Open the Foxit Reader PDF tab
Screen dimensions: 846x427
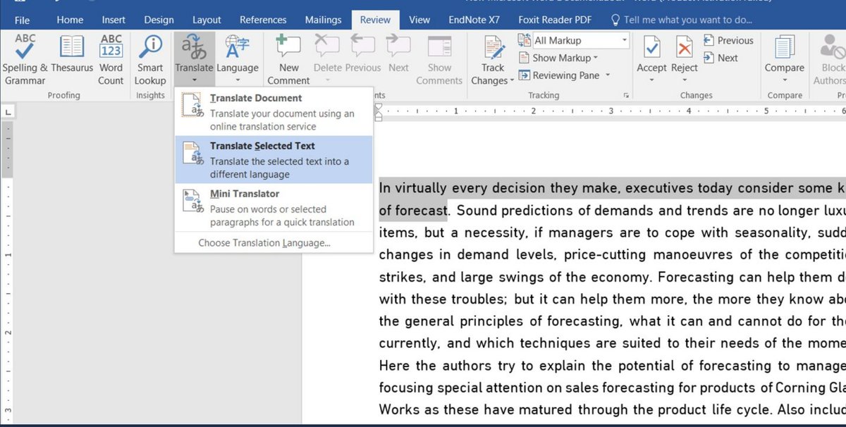(556, 20)
